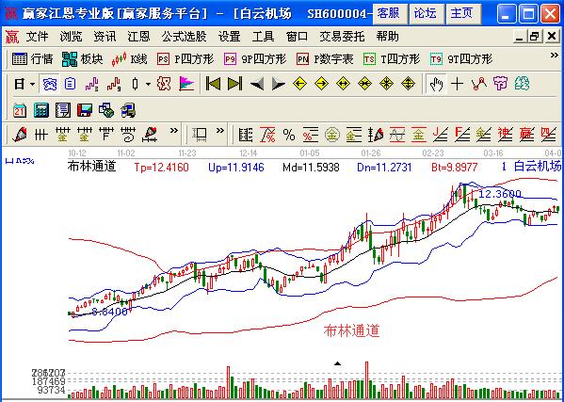Expand the drawing tools overflow chevron
This screenshot has height=402, width=564.
click(x=174, y=131)
